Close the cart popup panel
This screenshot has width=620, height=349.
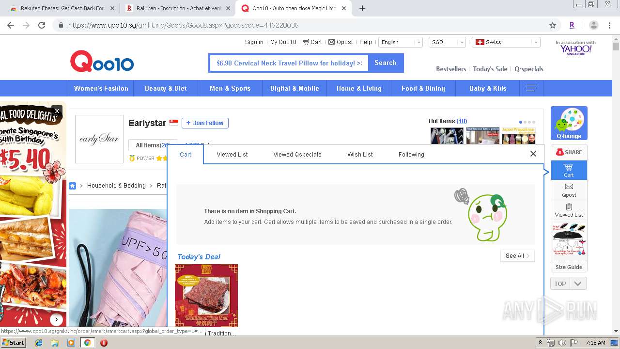533,154
